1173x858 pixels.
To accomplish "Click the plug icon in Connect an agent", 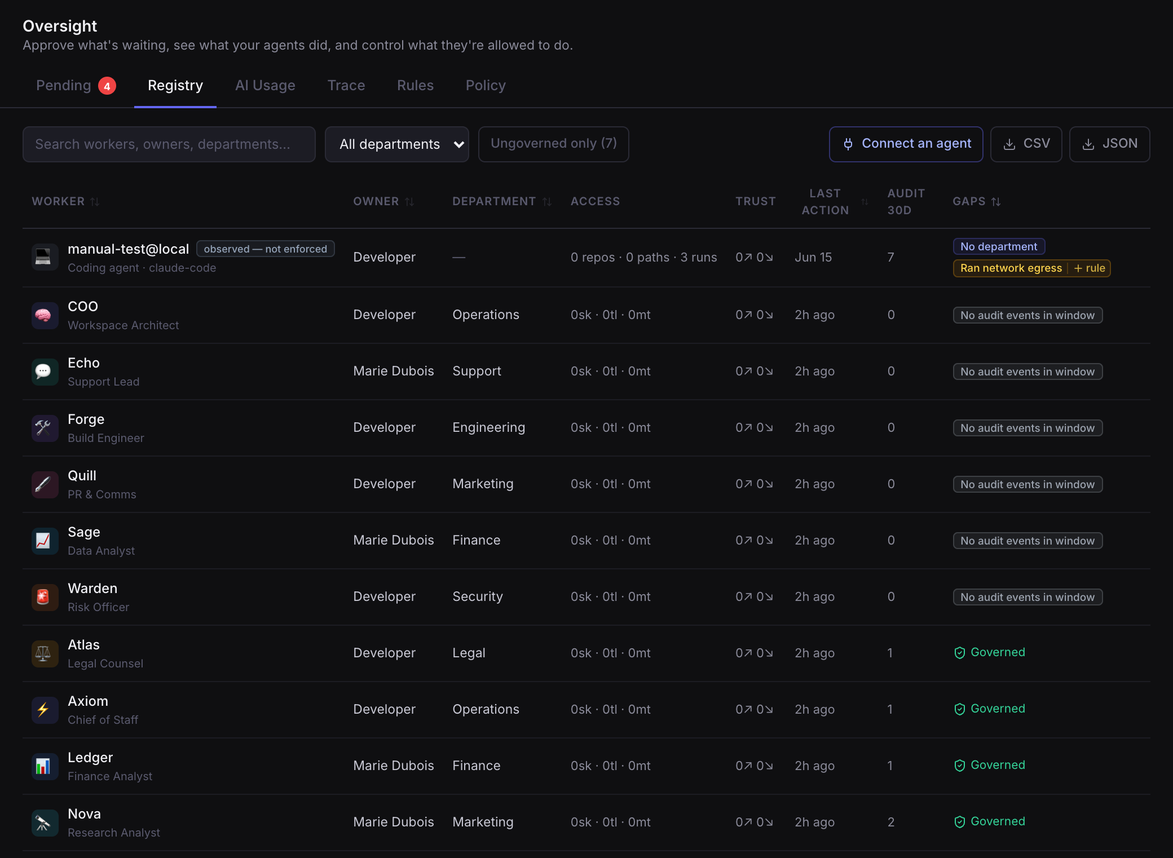I will pyautogui.click(x=848, y=144).
